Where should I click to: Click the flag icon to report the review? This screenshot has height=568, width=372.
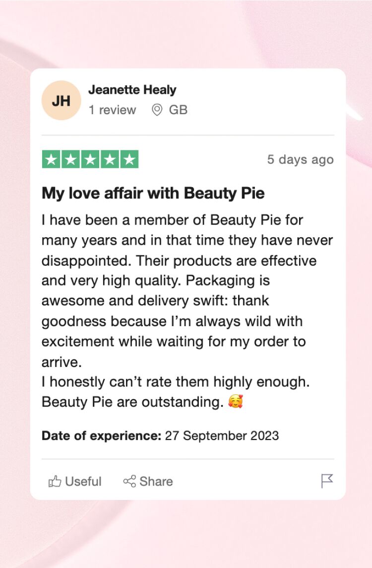tap(327, 481)
